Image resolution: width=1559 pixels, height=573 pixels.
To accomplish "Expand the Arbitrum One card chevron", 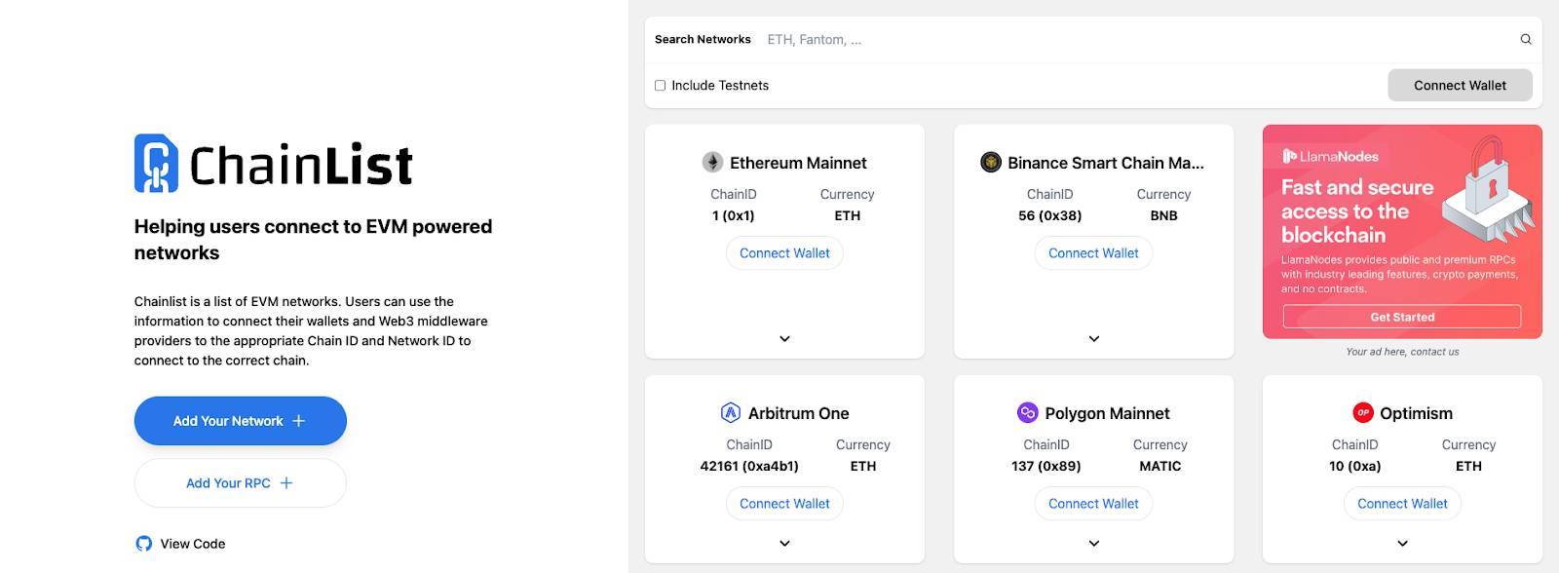I will click(x=784, y=544).
